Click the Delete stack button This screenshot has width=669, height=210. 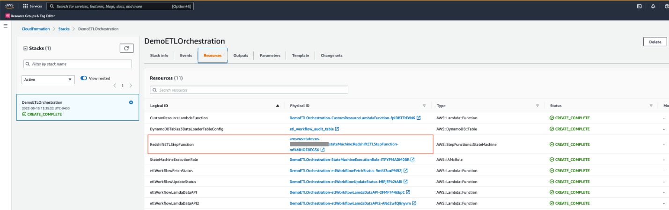pos(654,42)
